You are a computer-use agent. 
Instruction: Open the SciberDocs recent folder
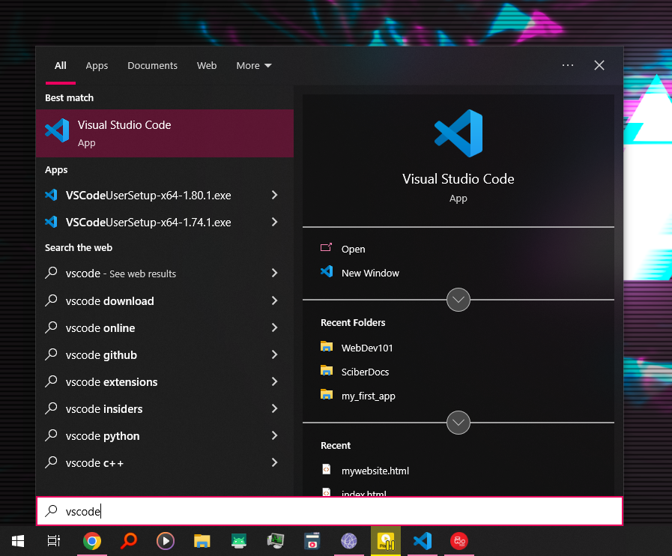click(365, 372)
